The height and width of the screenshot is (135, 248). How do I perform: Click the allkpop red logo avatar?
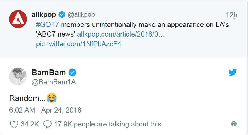tap(18, 19)
